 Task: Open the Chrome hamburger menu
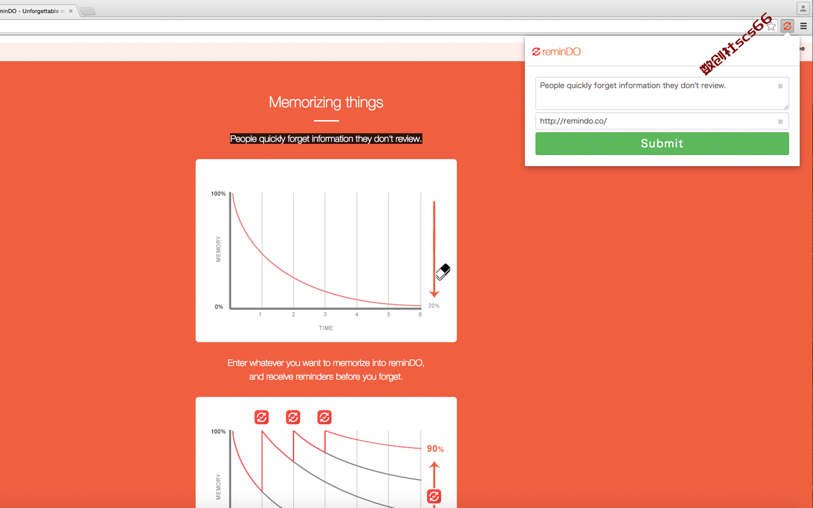(x=803, y=26)
